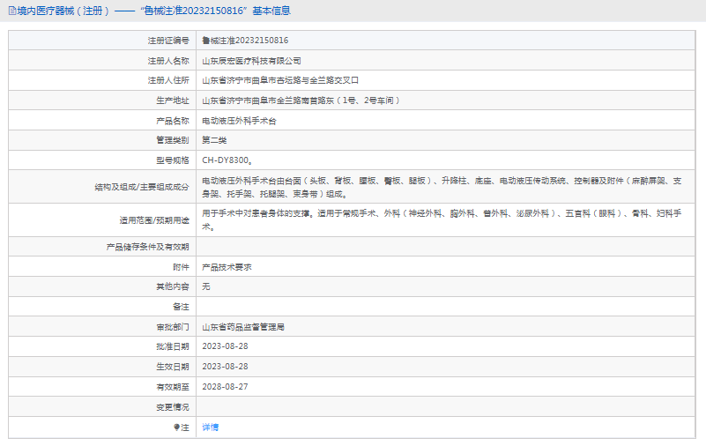Click the 注册人住所 label
Screen dimensions: 706x446
(168, 80)
